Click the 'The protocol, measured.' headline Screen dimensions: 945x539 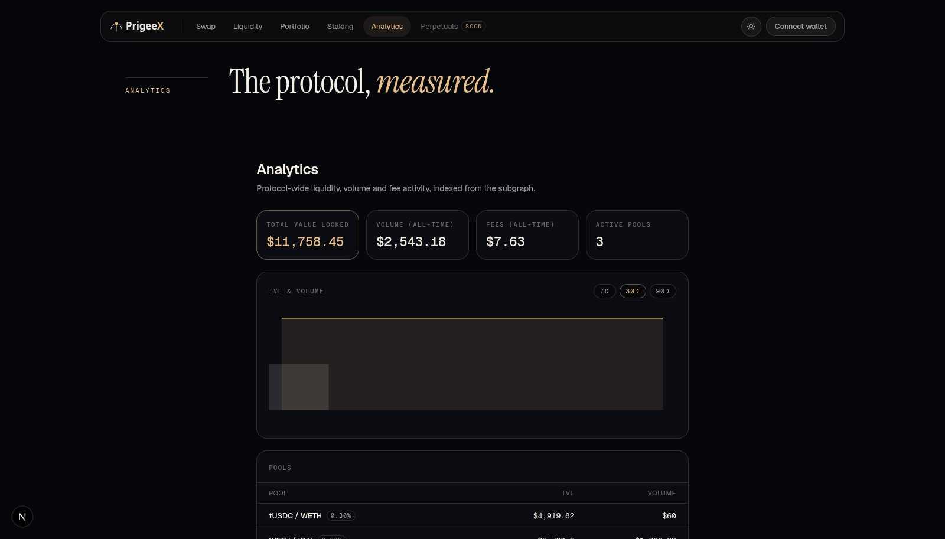[361, 82]
